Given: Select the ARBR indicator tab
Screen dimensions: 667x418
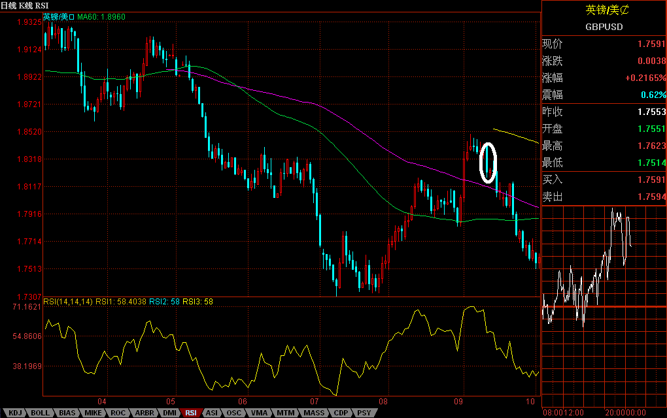Looking at the screenshot, I should [x=144, y=413].
